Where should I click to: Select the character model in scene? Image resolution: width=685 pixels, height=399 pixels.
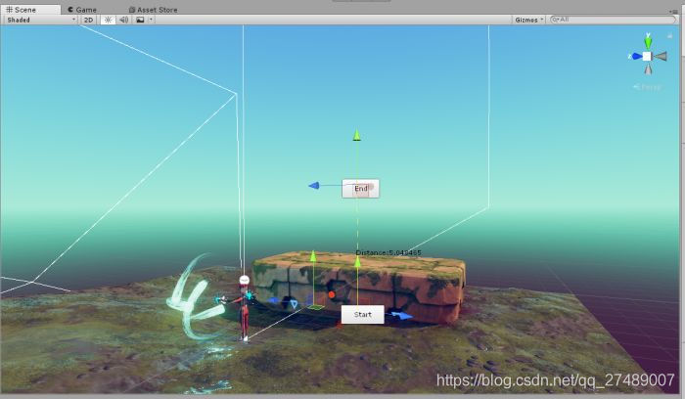[244, 308]
